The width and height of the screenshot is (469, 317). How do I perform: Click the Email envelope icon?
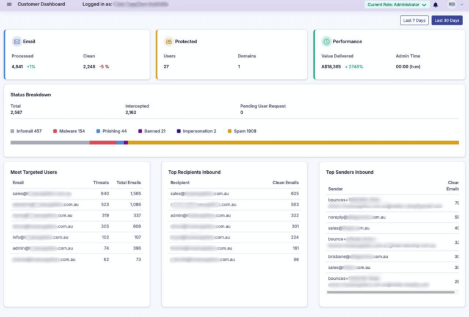click(x=16, y=41)
